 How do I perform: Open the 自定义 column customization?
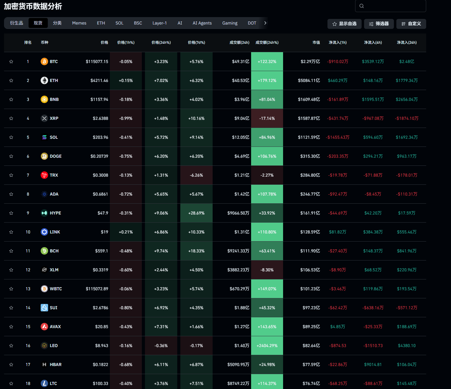tap(411, 24)
